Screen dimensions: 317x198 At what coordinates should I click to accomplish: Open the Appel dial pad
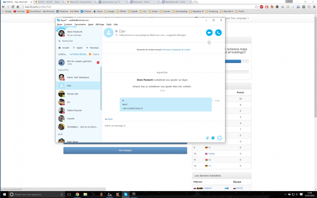tap(78, 48)
